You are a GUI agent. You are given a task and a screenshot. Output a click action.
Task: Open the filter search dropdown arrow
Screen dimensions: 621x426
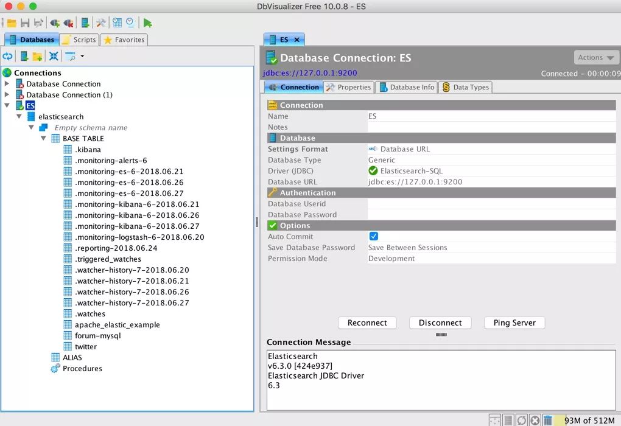(x=82, y=57)
